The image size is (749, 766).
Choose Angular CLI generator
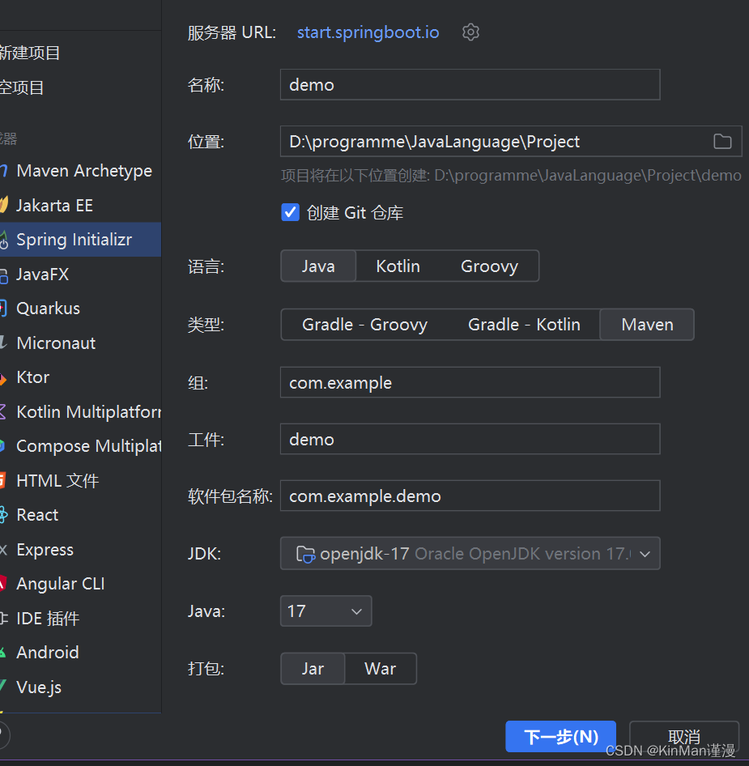80,584
